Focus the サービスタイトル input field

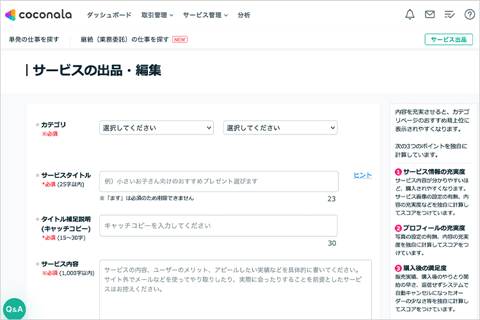(x=218, y=181)
